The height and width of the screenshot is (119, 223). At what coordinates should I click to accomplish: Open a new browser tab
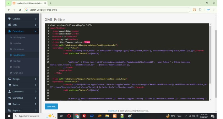(51, 3)
